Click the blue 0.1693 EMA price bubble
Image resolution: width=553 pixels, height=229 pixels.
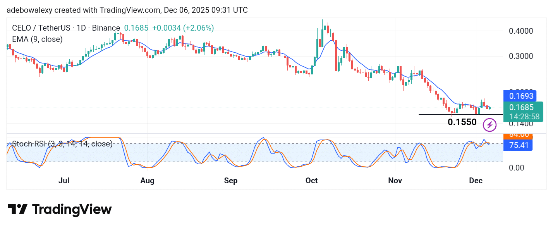[521, 96]
